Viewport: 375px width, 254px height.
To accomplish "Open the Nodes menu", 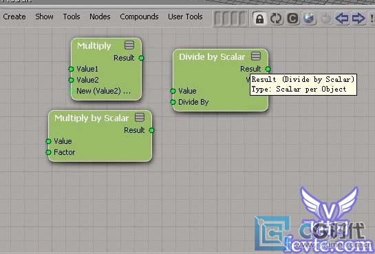I will pos(100,17).
